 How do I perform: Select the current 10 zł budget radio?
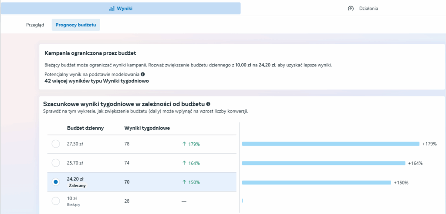point(56,201)
